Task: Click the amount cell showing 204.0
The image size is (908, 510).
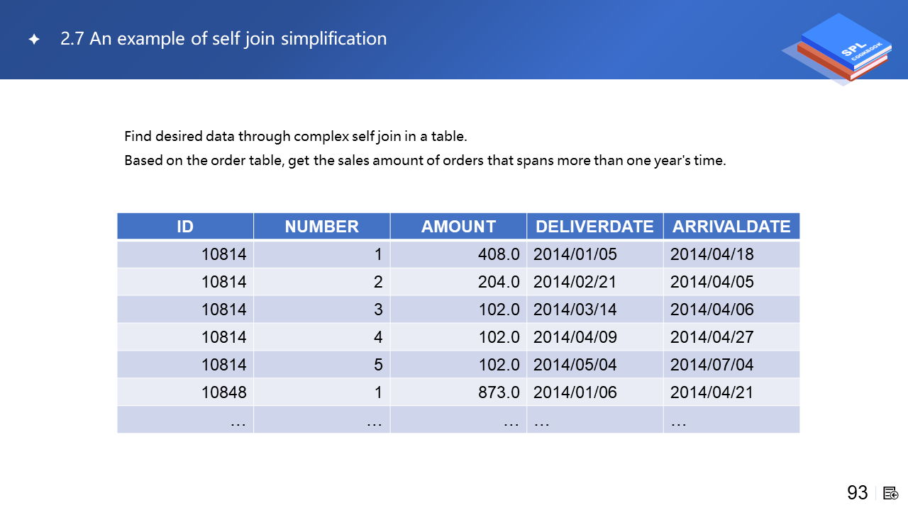Action: 458,282
